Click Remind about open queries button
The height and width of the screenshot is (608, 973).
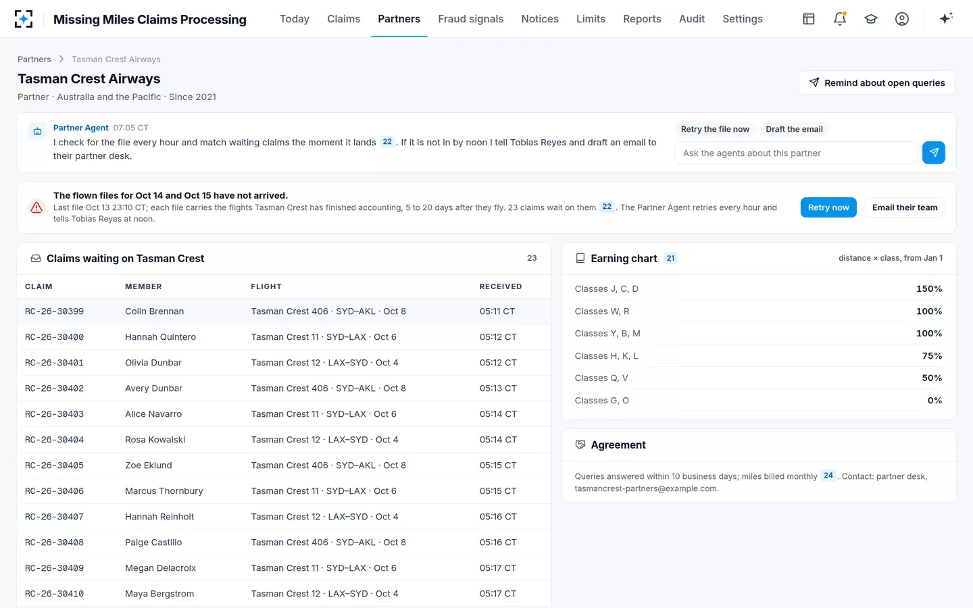point(877,82)
